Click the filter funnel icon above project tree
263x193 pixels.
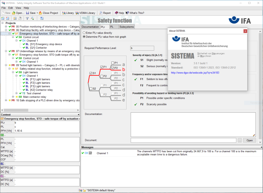pos(28,18)
